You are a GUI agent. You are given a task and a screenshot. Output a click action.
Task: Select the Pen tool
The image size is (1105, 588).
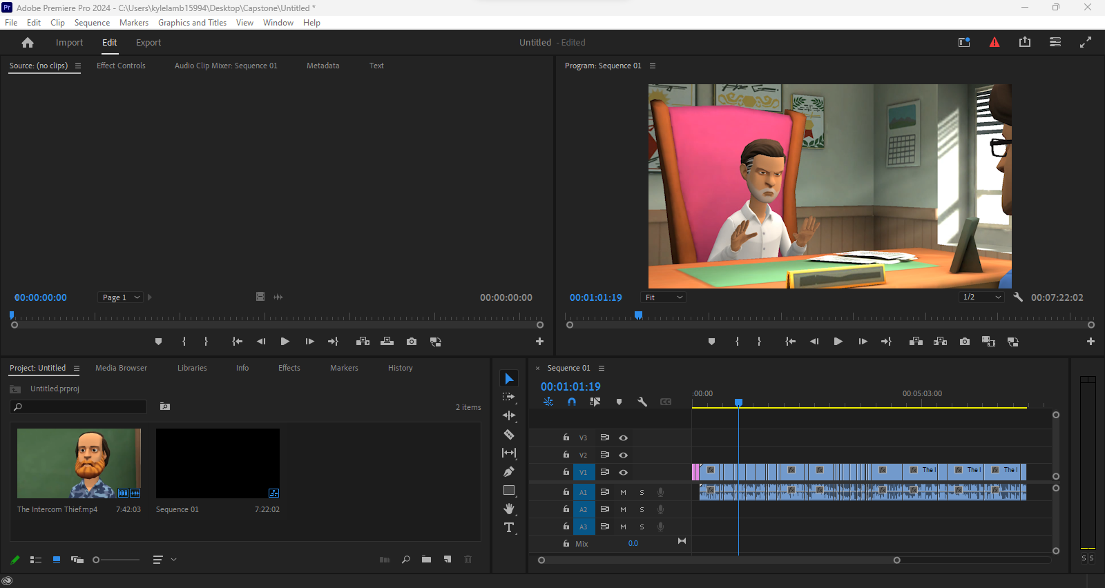[509, 472]
